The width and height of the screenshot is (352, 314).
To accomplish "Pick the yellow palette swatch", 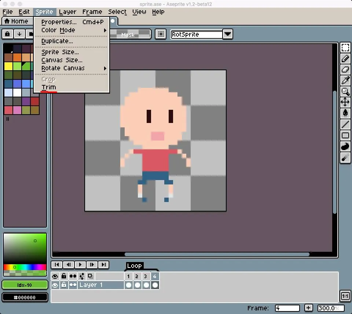I will (x=8, y=66).
